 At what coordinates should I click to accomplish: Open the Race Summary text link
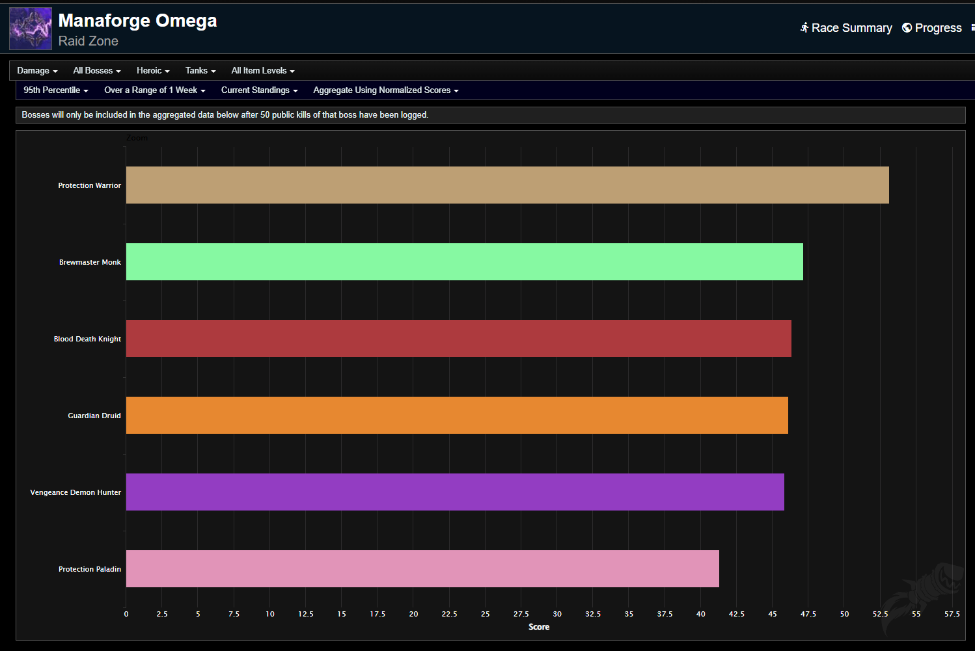[851, 28]
